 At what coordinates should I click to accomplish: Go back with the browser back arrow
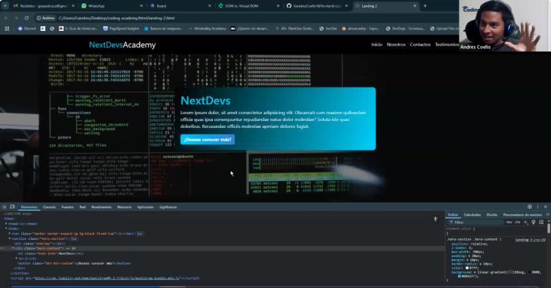6,18
